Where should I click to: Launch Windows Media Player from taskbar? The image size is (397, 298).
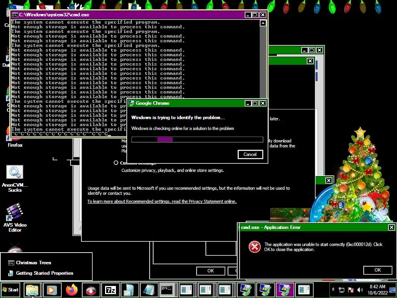pyautogui.click(x=52, y=289)
